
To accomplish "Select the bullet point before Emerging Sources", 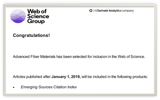I will coord(14,87).
